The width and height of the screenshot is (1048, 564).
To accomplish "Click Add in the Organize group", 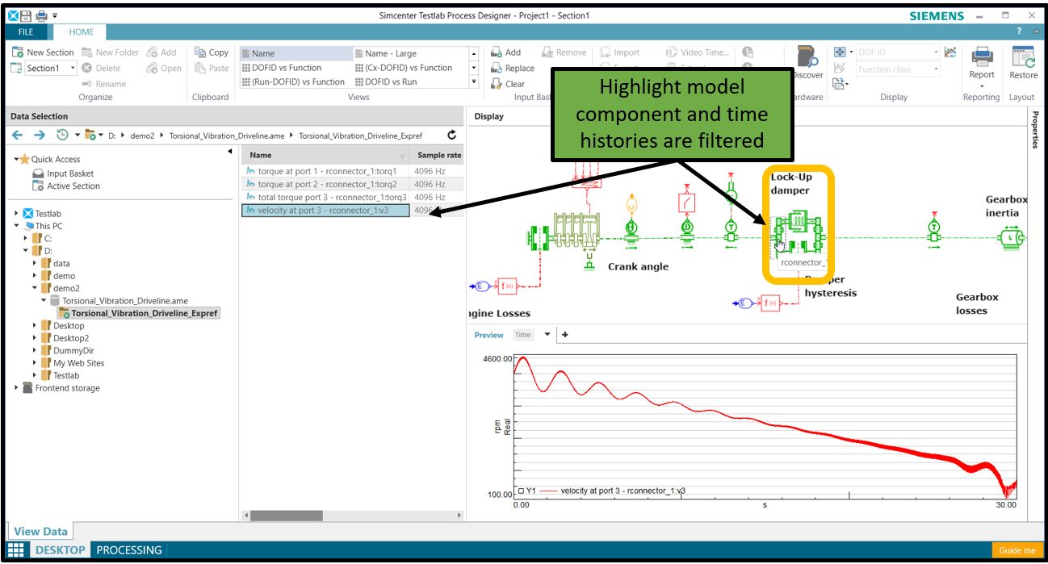I will (161, 52).
